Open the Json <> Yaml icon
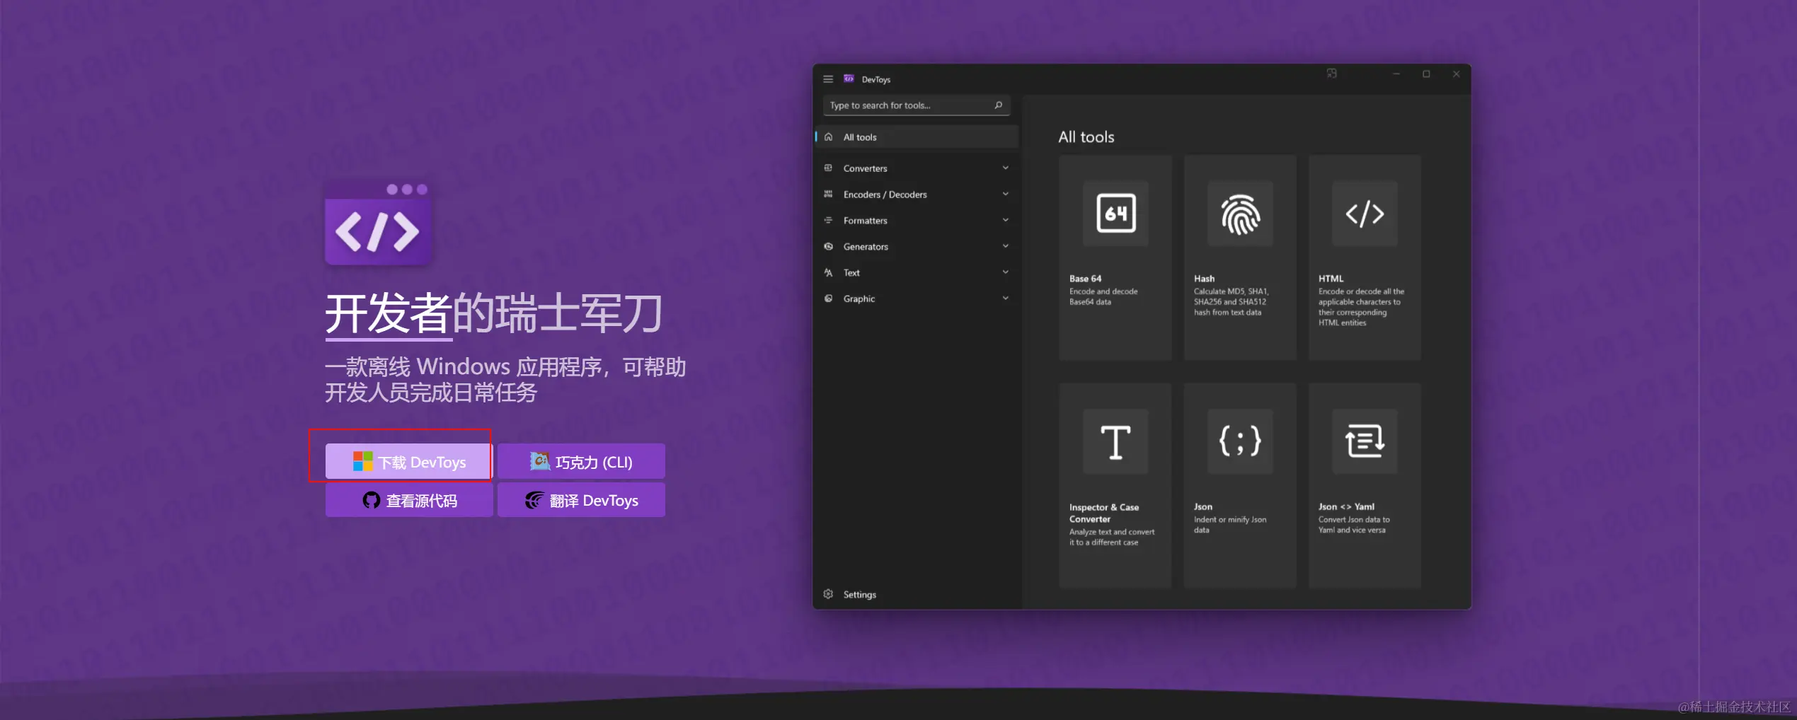This screenshot has width=1797, height=720. [1365, 441]
